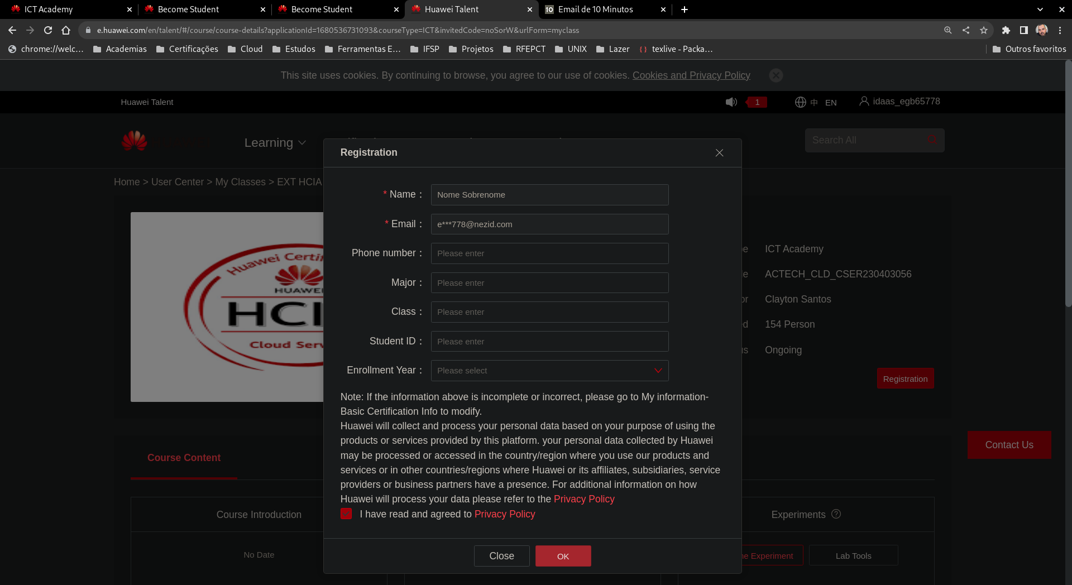Click the share icon in the address bar

pyautogui.click(x=966, y=30)
